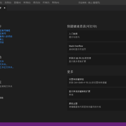Open the 转到(G) menu
The height and width of the screenshot is (126, 126).
27,2
